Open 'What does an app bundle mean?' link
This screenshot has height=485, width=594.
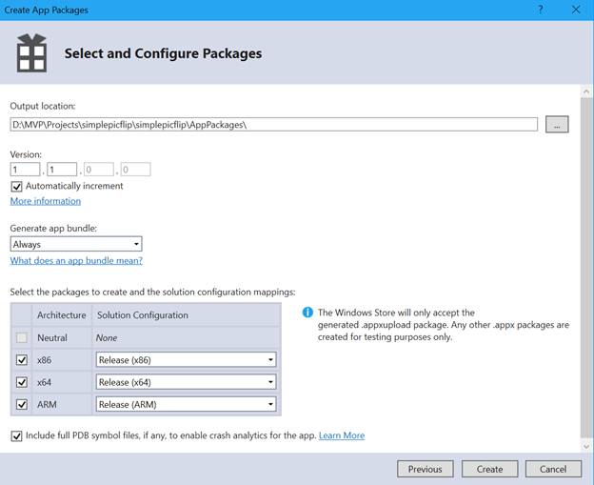[x=76, y=260]
